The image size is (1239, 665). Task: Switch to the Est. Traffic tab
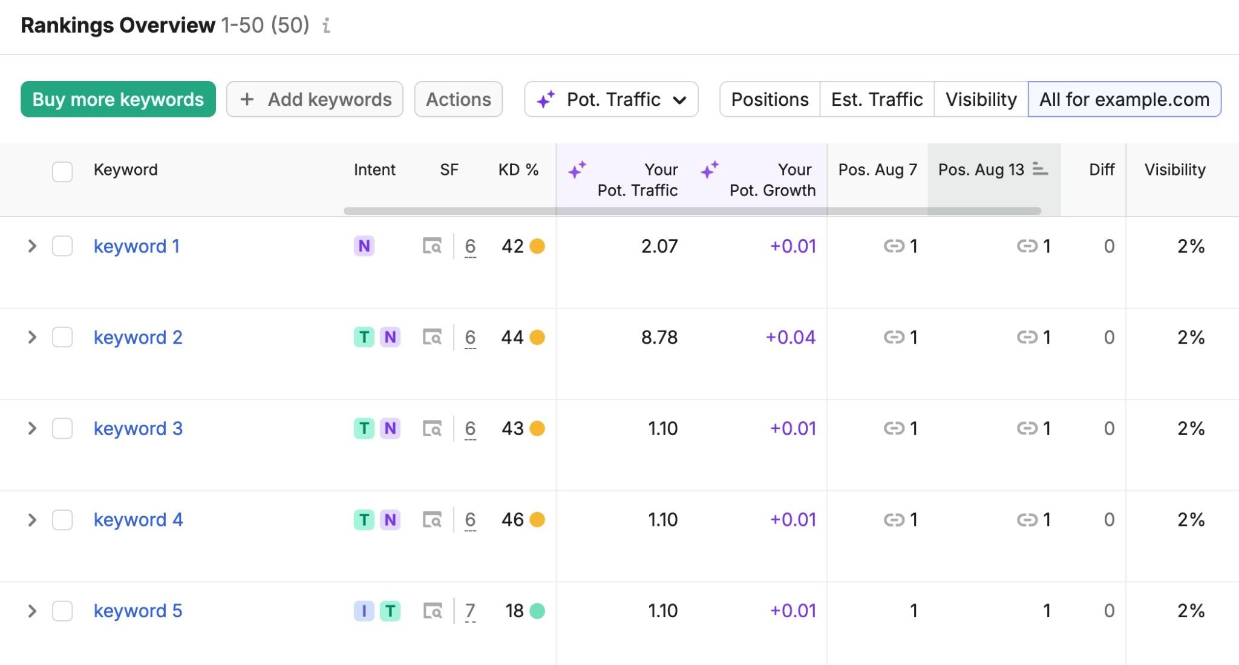[877, 99]
